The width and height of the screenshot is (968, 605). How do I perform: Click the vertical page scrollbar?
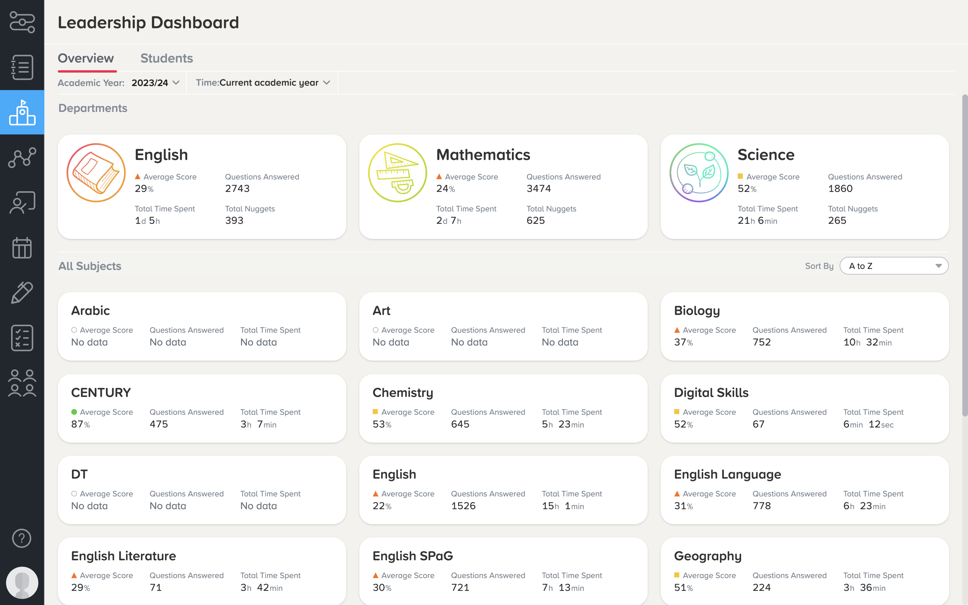(x=964, y=256)
